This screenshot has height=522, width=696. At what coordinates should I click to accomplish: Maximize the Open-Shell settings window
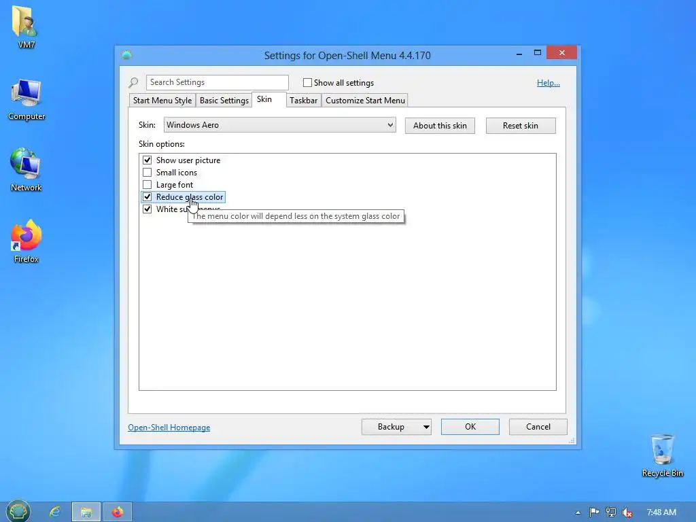click(x=538, y=52)
